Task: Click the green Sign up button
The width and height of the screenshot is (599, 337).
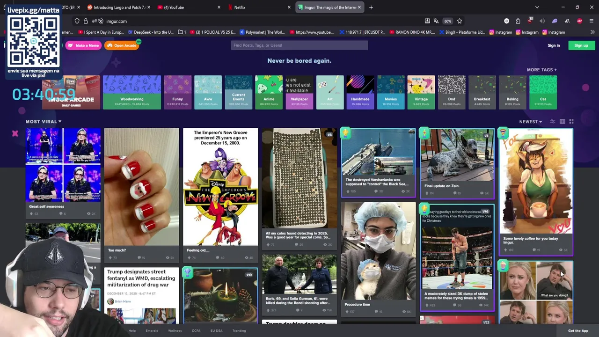Action: [x=581, y=45]
